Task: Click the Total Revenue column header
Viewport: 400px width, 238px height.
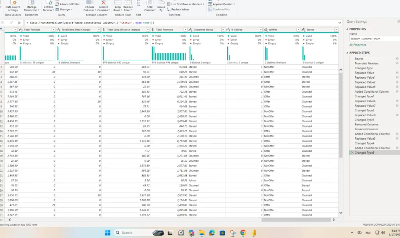Action: point(169,30)
